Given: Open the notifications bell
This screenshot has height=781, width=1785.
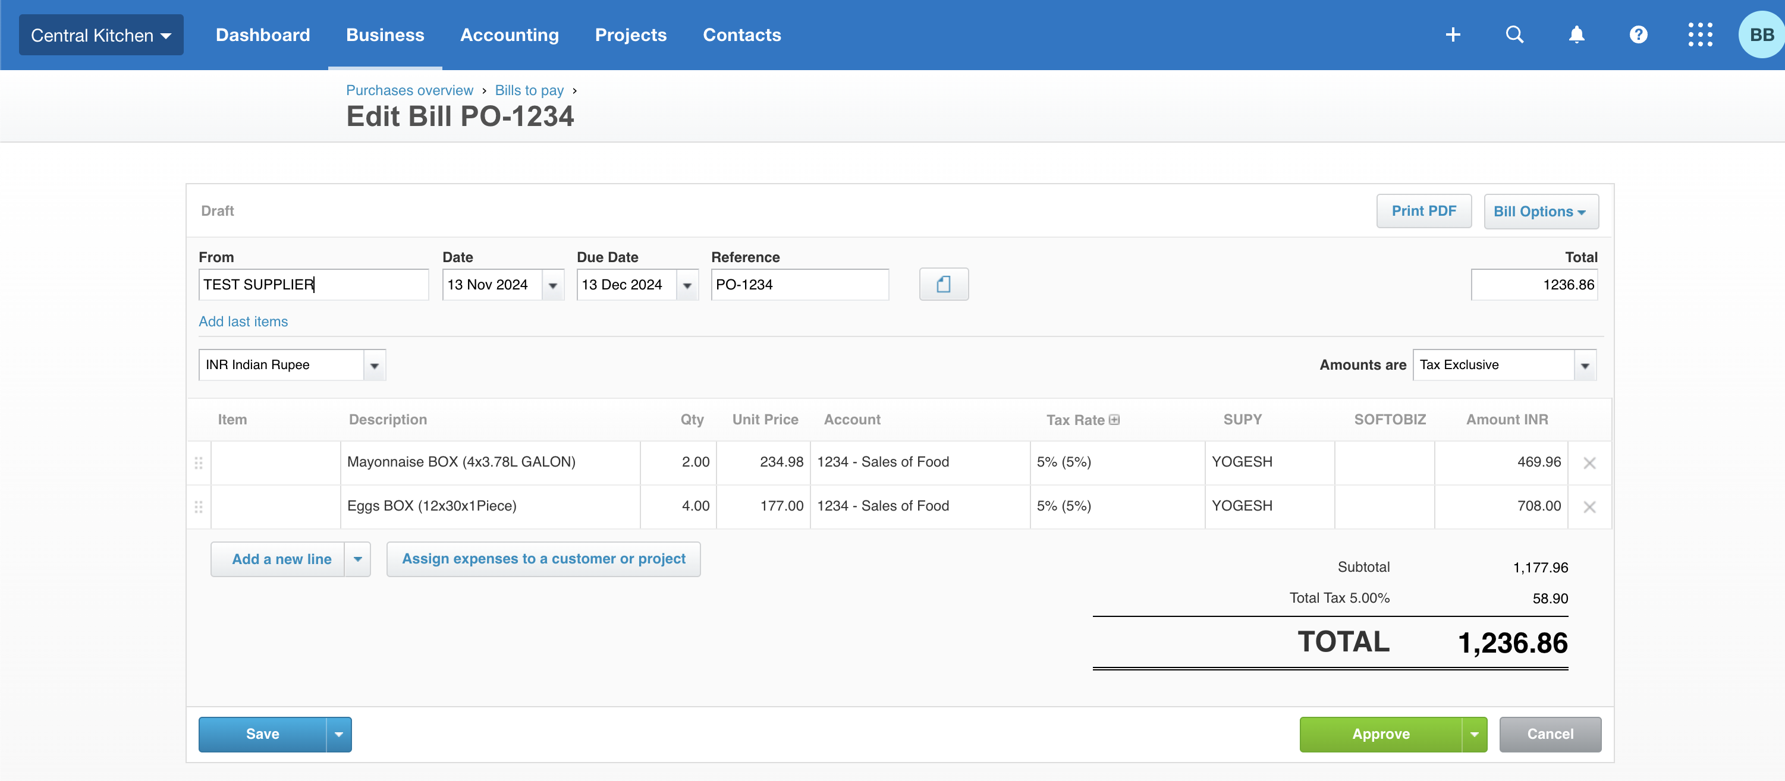Looking at the screenshot, I should 1576,34.
